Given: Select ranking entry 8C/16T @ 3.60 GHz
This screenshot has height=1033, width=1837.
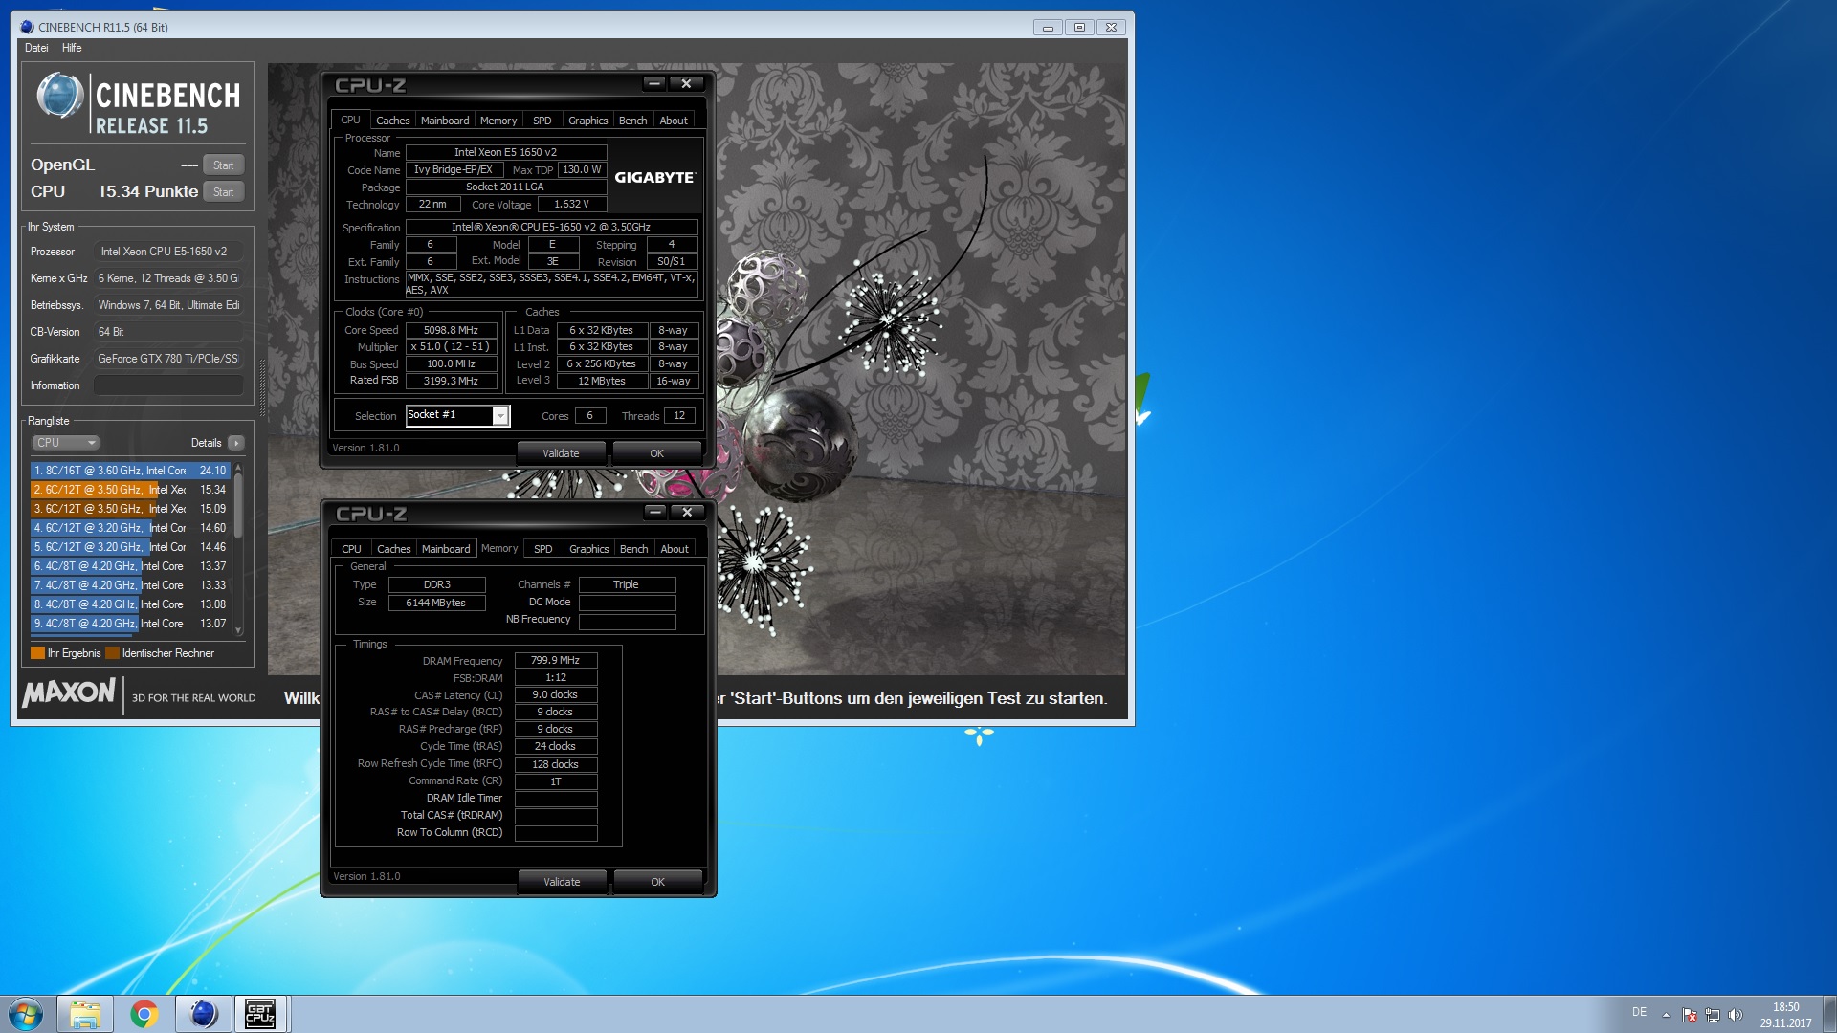Looking at the screenshot, I should point(130,471).
